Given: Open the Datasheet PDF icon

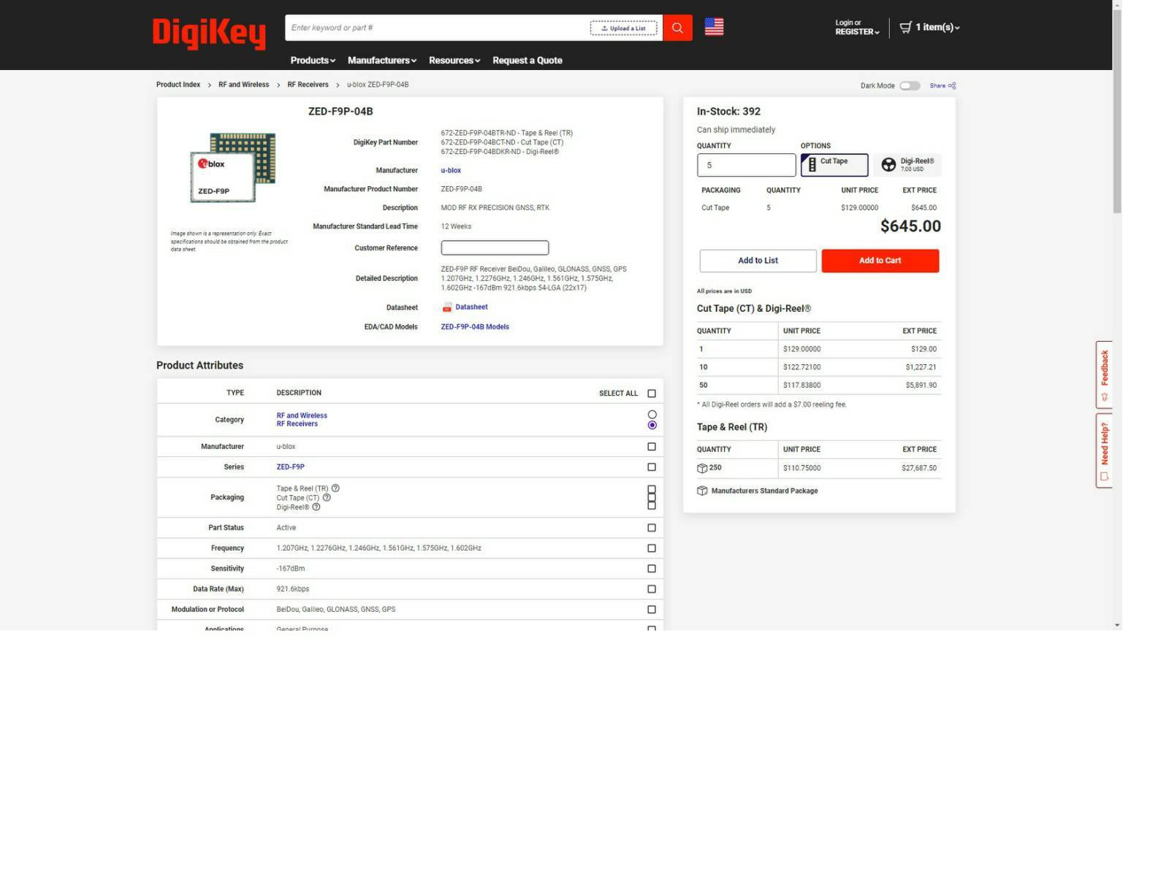Looking at the screenshot, I should coord(446,307).
